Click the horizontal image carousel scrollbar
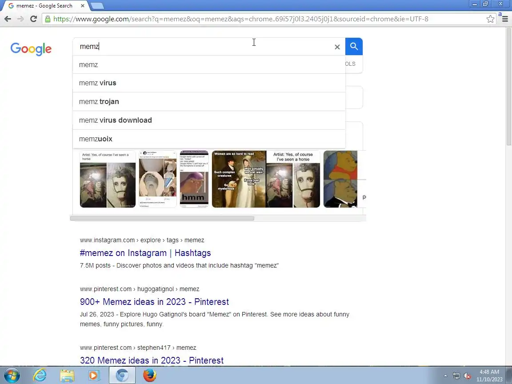This screenshot has height=384, width=512. [x=162, y=218]
